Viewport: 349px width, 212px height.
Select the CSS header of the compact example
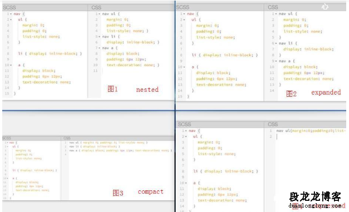pos(67,138)
